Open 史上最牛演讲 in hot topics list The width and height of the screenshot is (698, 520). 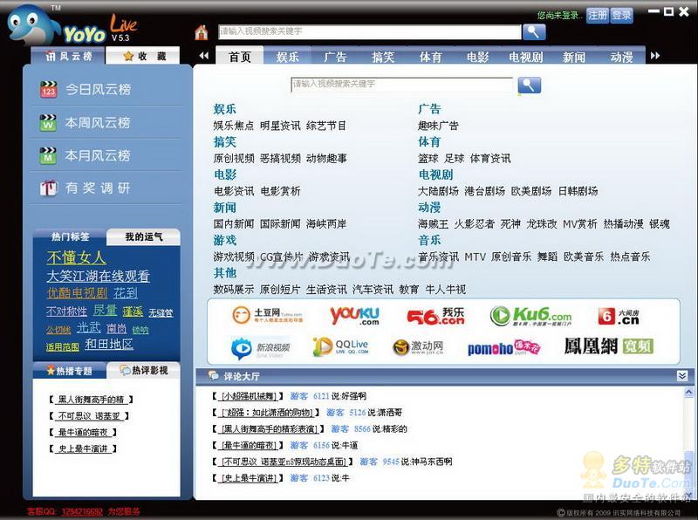click(83, 448)
